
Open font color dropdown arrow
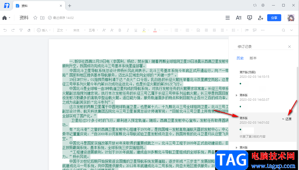click(159, 30)
